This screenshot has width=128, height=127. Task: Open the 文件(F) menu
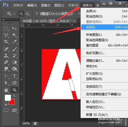click(18, 5)
